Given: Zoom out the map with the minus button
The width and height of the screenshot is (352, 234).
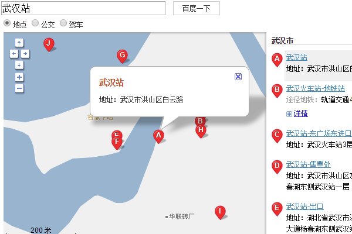Looking at the screenshot, I should pyautogui.click(x=19, y=88).
